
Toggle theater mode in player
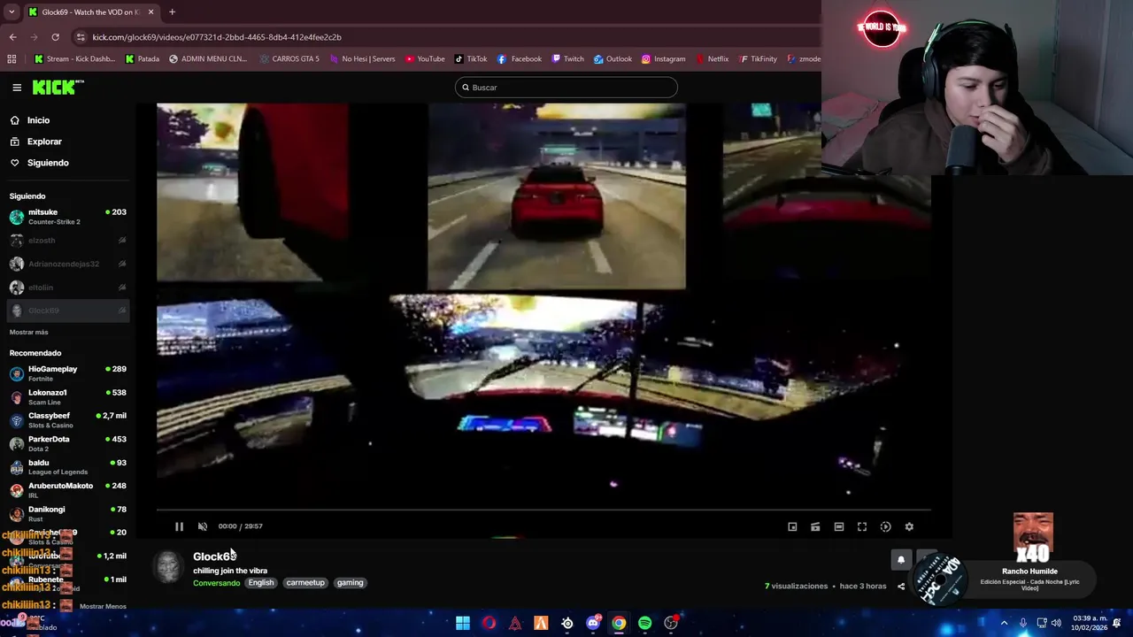click(x=839, y=526)
